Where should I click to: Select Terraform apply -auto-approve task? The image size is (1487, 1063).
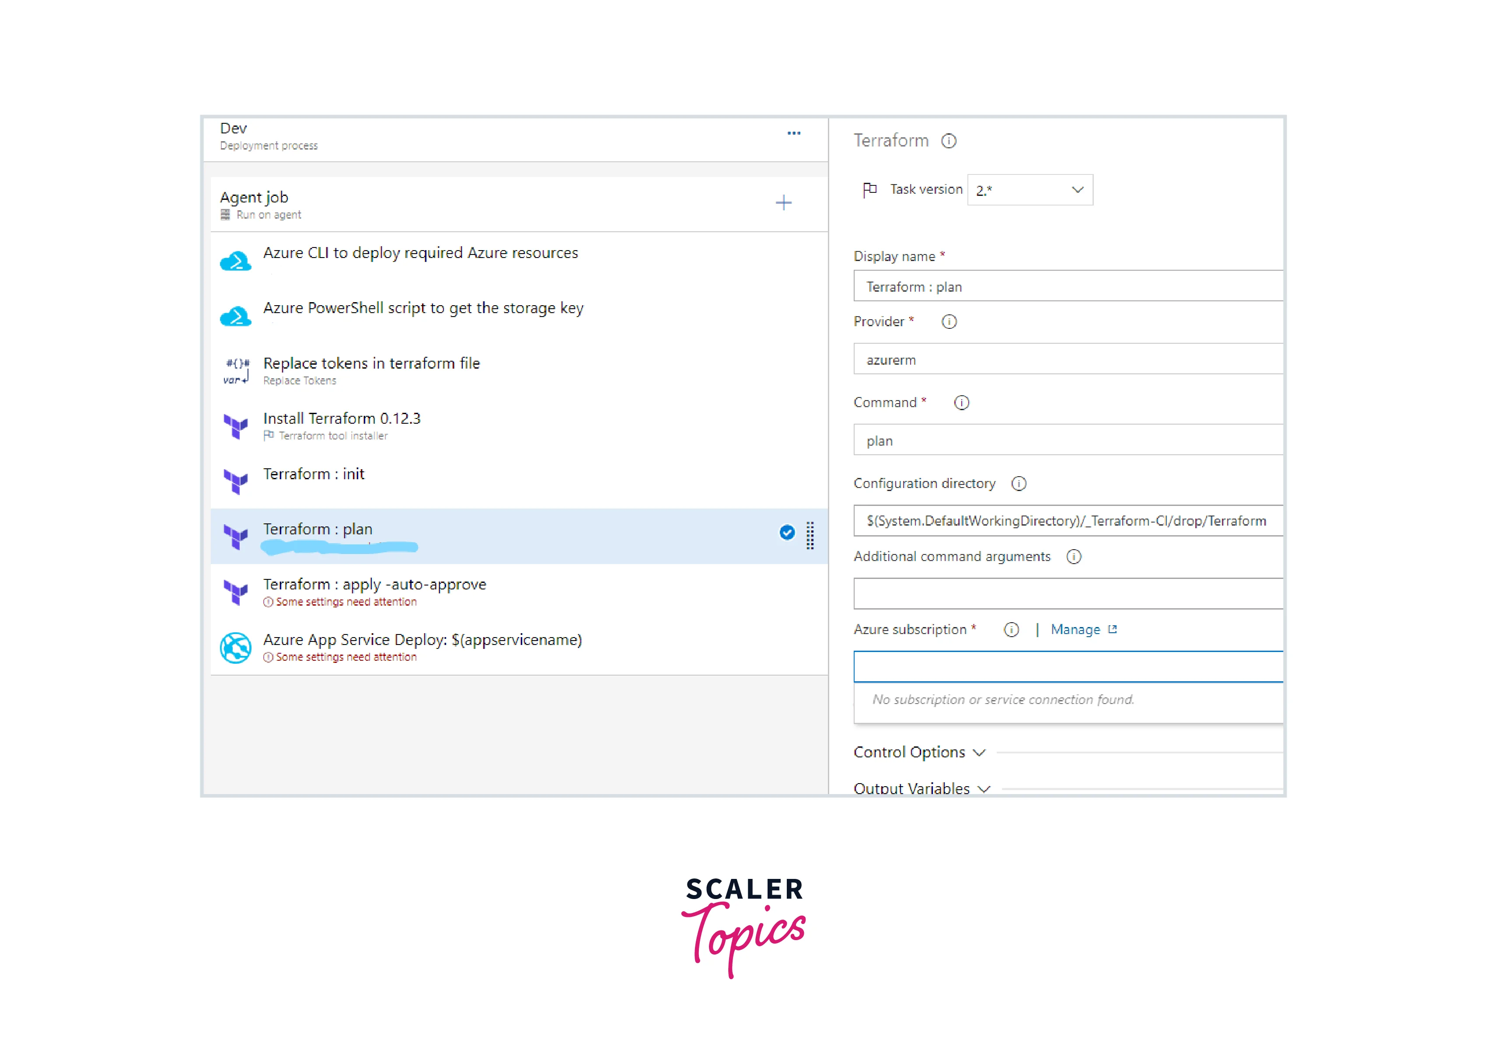pyautogui.click(x=374, y=585)
